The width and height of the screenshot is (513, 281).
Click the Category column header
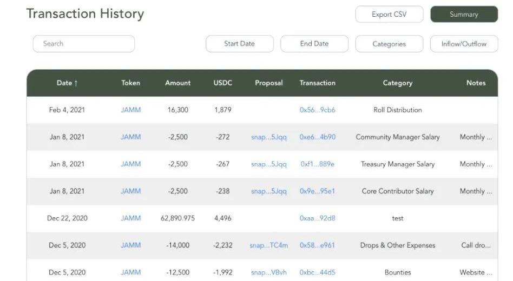pos(397,83)
